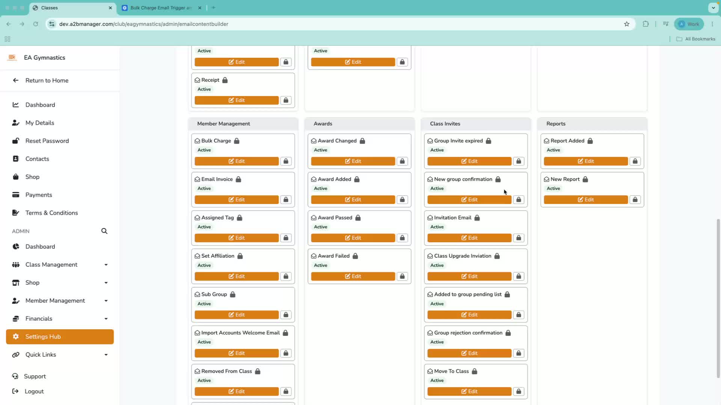Open My Details in sidebar
Viewport: 721px width, 405px height.
40,123
